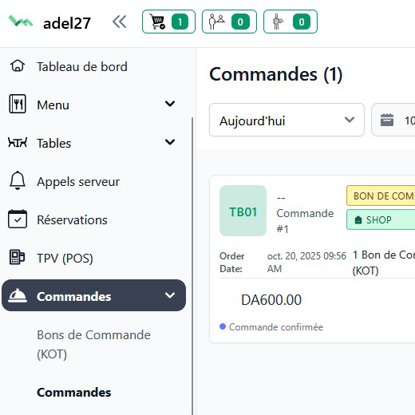The width and height of the screenshot is (415, 415).
Task: Click the green SHOP badge
Action: click(x=381, y=219)
